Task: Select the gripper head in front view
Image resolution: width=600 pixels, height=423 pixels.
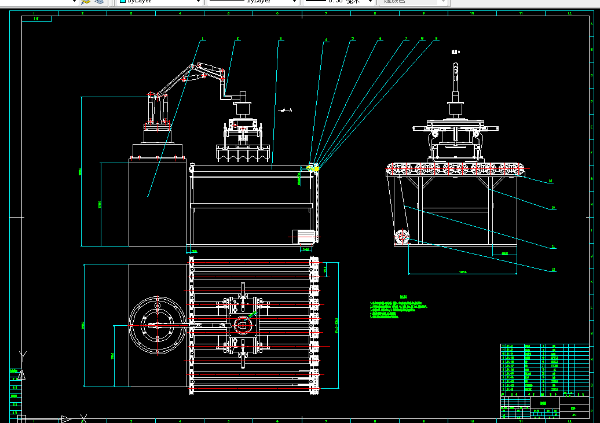Action: (x=243, y=141)
